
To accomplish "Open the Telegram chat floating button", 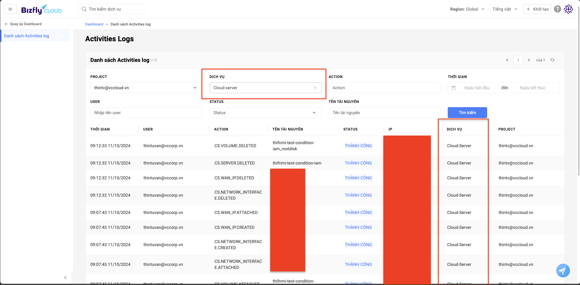I will (x=563, y=270).
